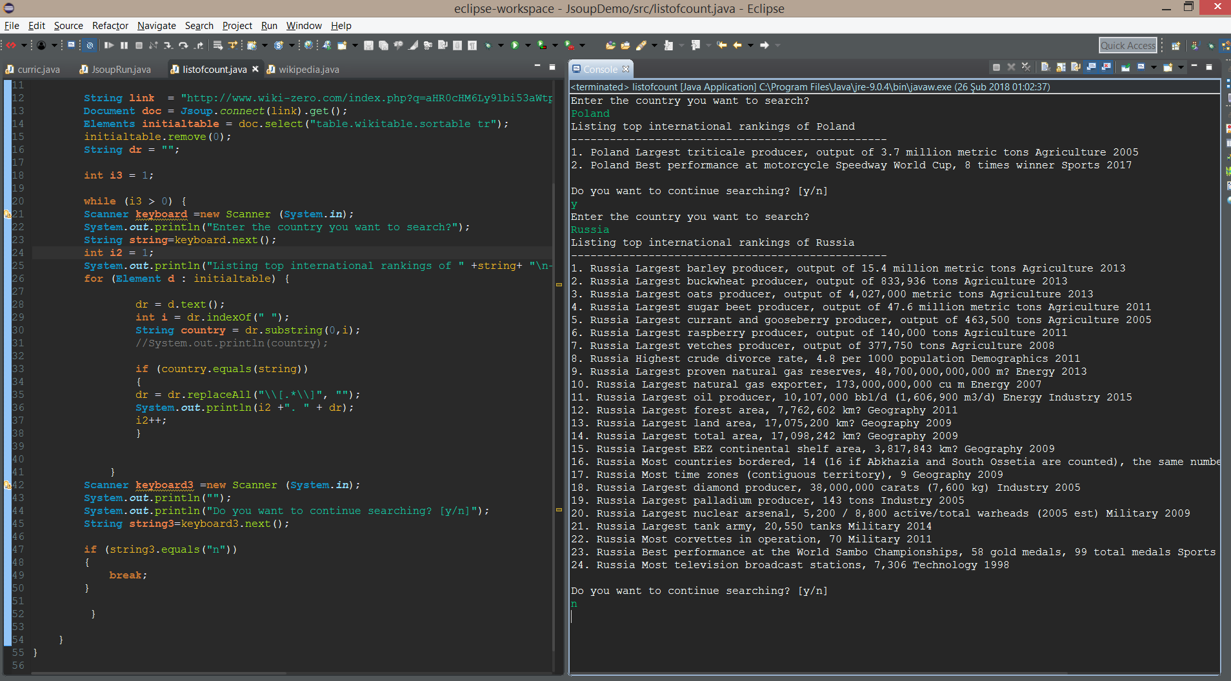Open the Back history dropdown arrow
This screenshot has height=681, width=1231.
[750, 45]
